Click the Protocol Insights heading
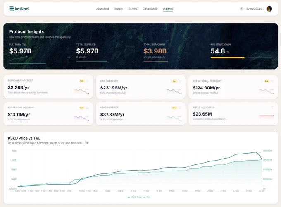This screenshot has height=207, width=281. [x=26, y=31]
